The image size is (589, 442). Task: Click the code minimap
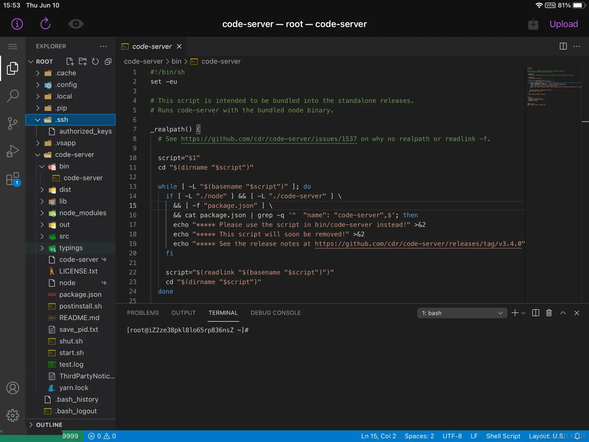point(554,86)
